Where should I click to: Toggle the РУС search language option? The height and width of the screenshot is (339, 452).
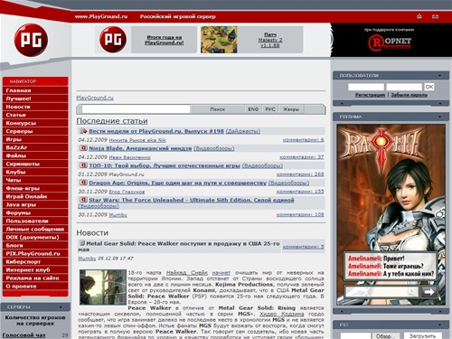[270, 109]
